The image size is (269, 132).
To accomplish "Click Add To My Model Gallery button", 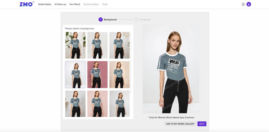I will coord(180,124).
